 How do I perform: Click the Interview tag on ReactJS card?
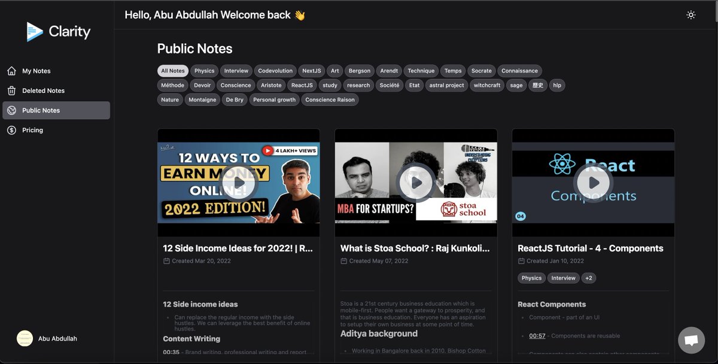click(564, 278)
